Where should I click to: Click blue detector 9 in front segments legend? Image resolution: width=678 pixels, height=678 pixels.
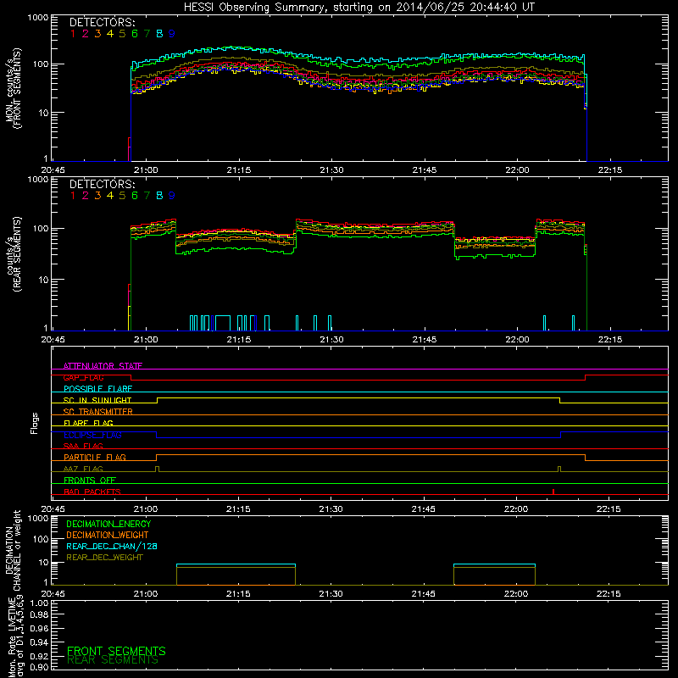(172, 33)
